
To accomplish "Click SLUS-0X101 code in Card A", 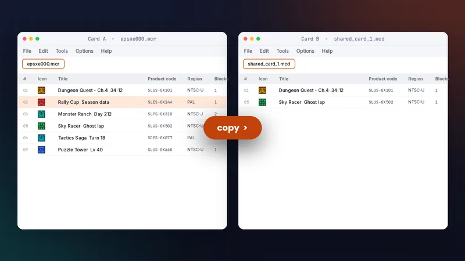I will coord(160,90).
